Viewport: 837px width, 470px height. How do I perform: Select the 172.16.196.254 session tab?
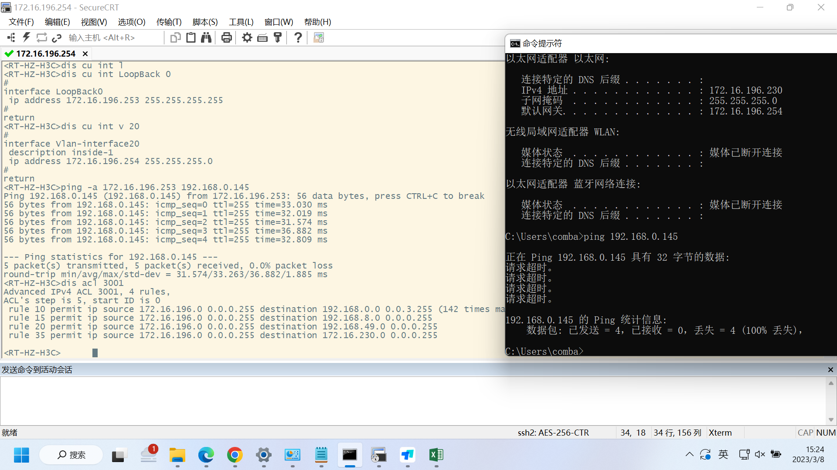pos(45,54)
